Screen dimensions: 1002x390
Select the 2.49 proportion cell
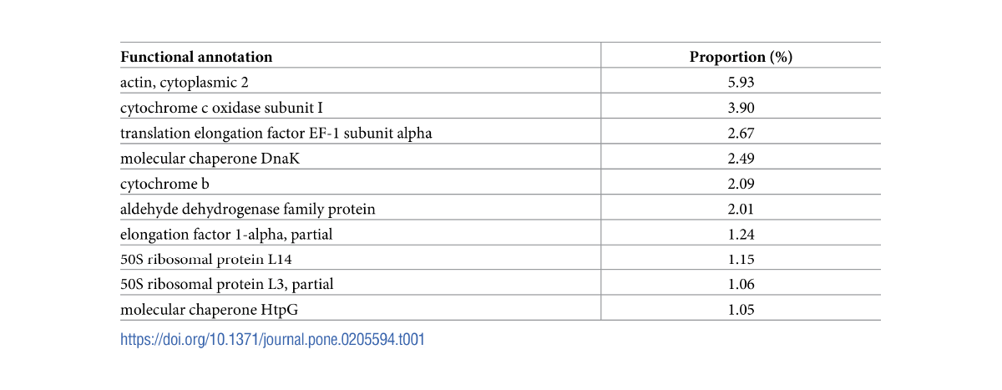point(741,158)
